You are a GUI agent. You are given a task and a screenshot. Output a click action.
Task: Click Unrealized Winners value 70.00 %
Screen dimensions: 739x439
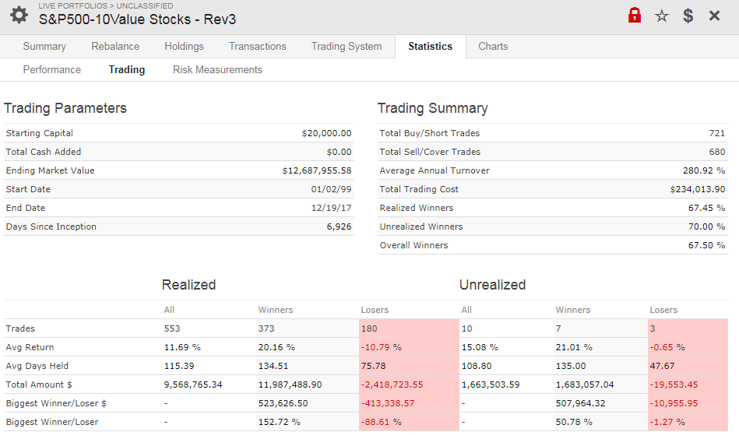click(x=706, y=227)
